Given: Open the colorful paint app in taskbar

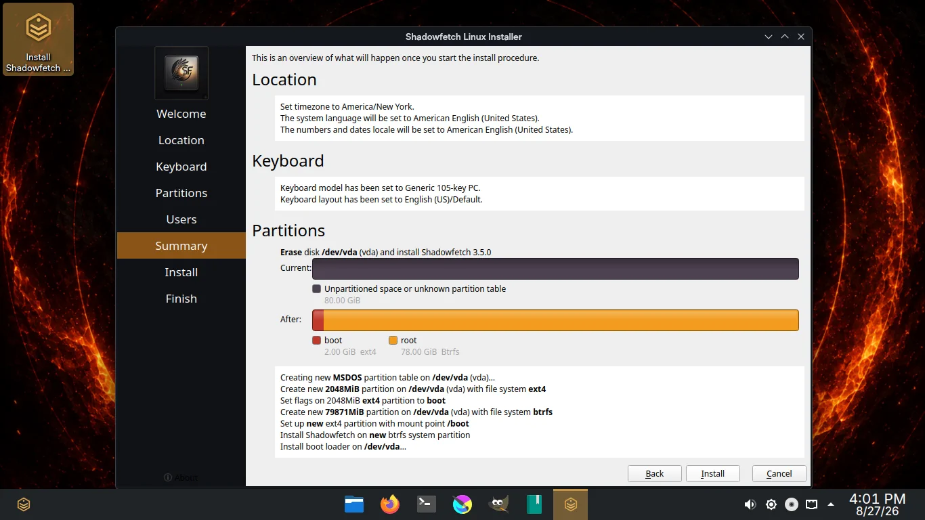Looking at the screenshot, I should (x=462, y=504).
